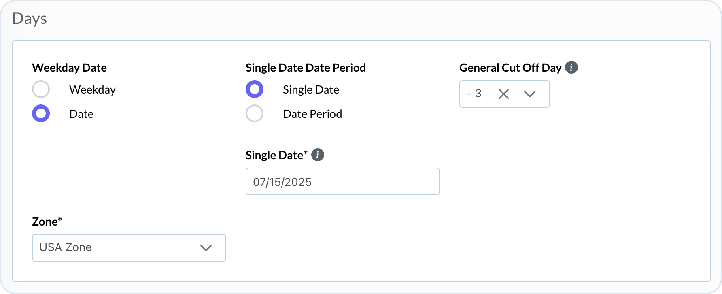
Task: Clear the General Cut Off Day value
Action: pyautogui.click(x=503, y=94)
